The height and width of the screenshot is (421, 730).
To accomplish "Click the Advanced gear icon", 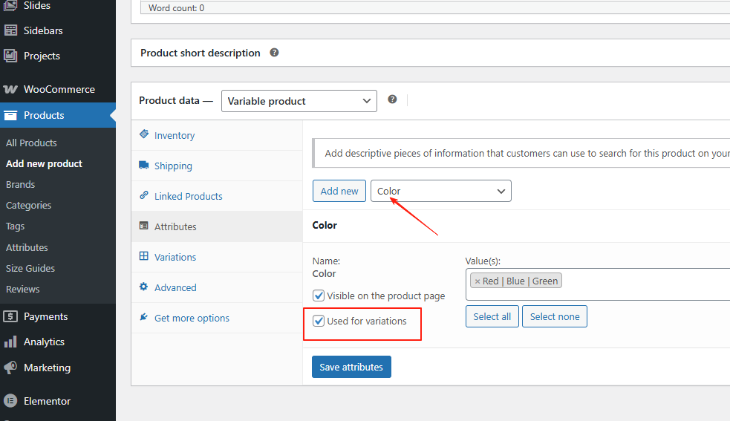I will (x=144, y=287).
